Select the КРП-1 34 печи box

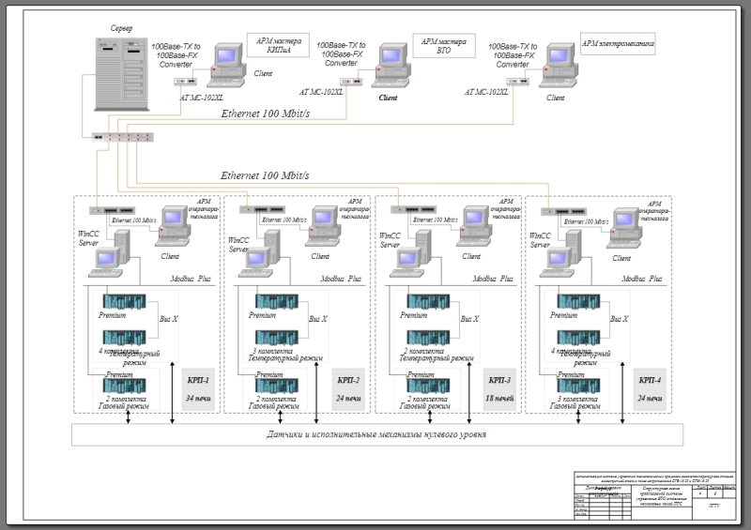click(198, 389)
